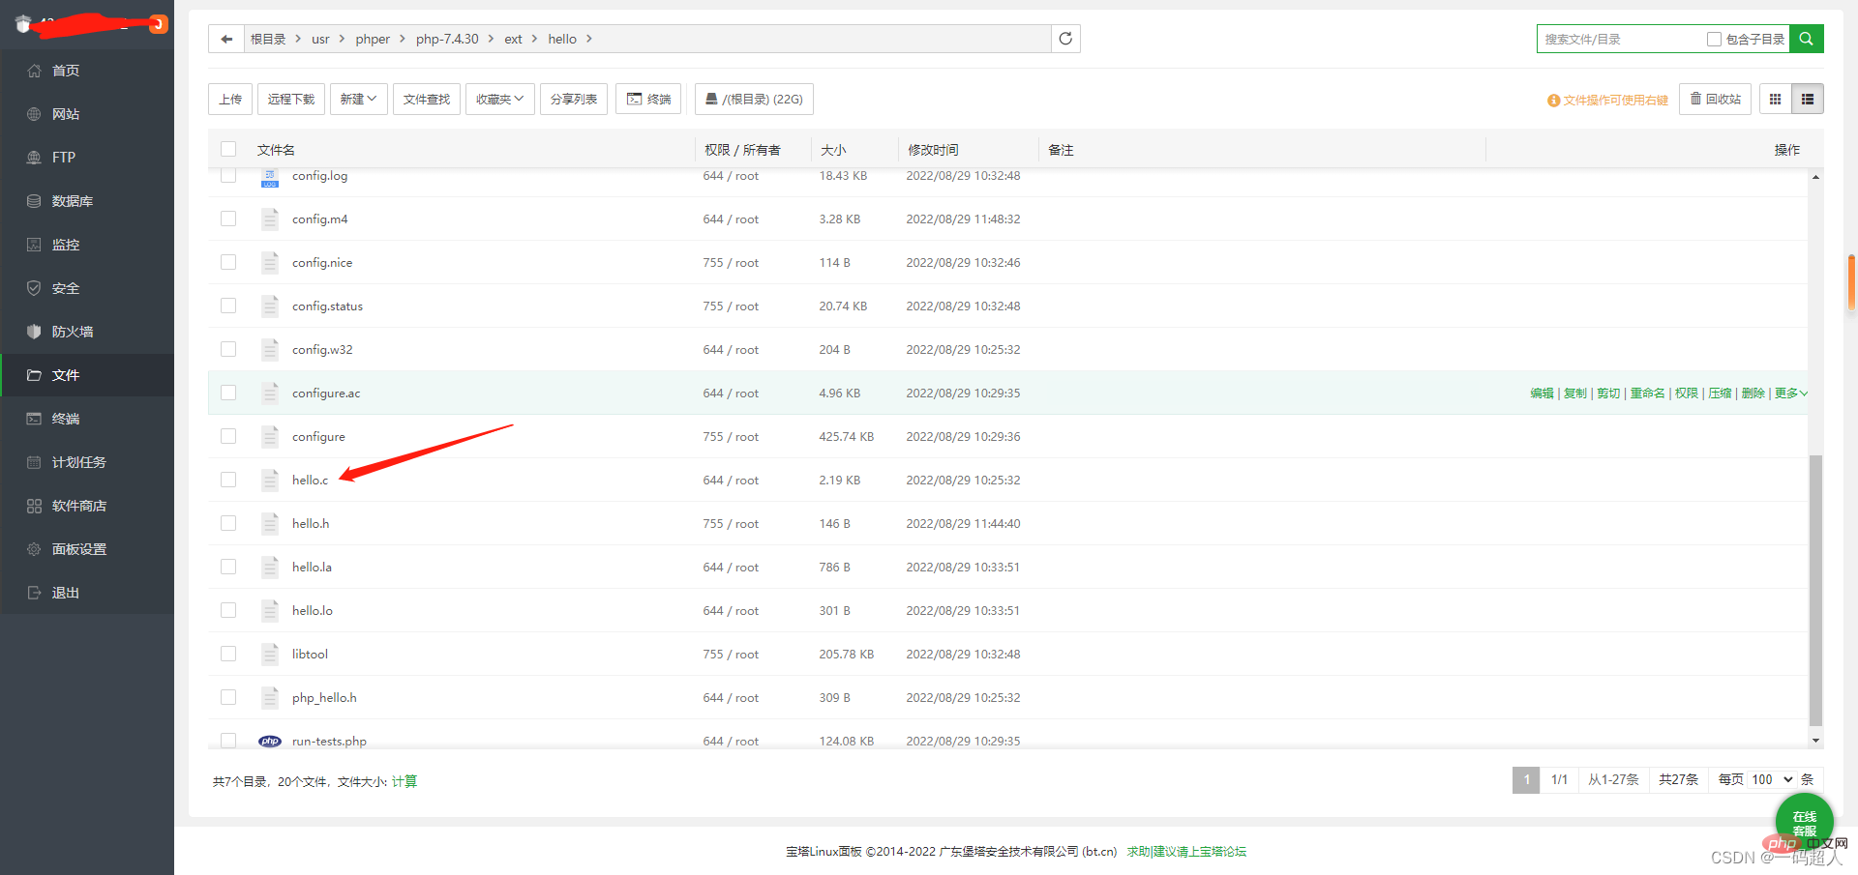Click page number 1 in pagination
The image size is (1858, 875).
(x=1526, y=779)
